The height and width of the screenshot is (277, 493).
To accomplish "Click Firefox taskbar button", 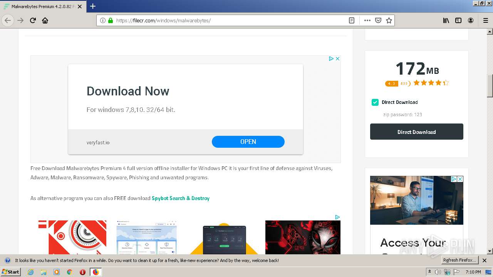I will pyautogui.click(x=96, y=272).
